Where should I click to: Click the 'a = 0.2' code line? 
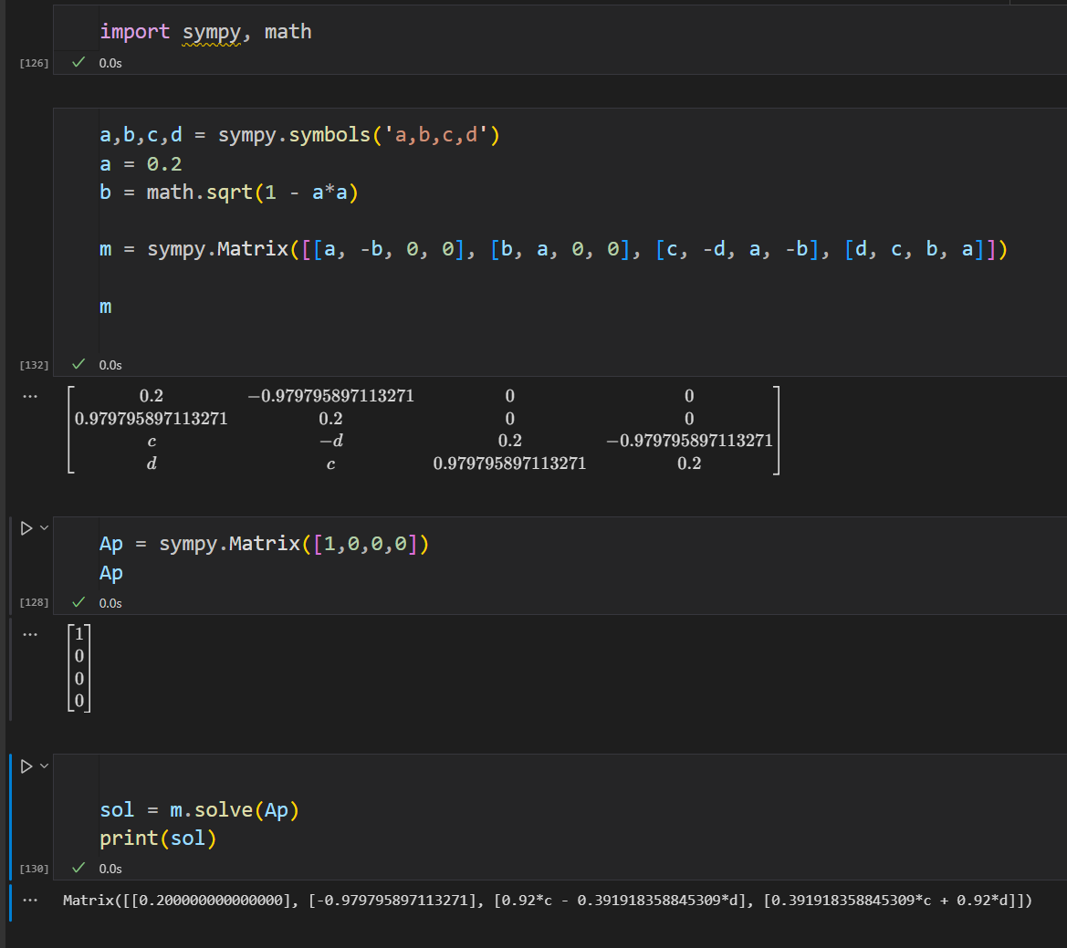[141, 164]
